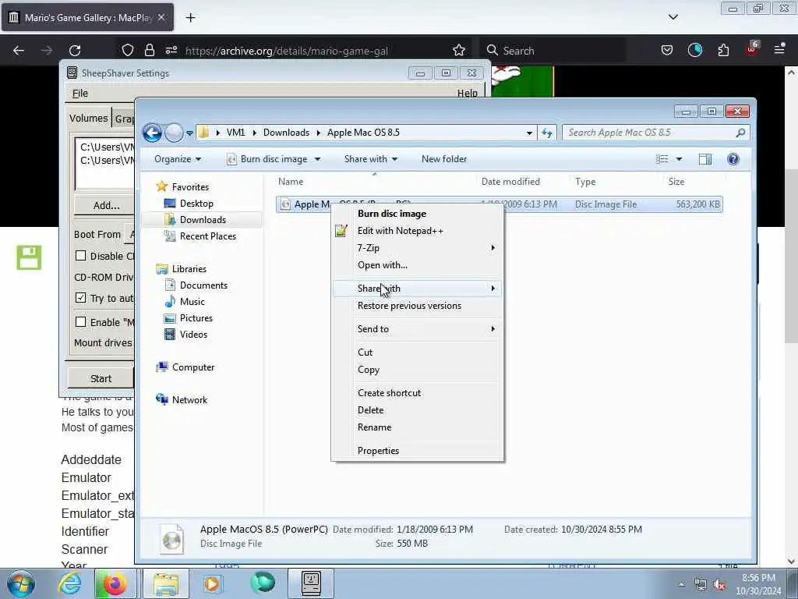Image resolution: width=798 pixels, height=599 pixels.
Task: Click Burn disc image toolbar button
Action: point(268,159)
